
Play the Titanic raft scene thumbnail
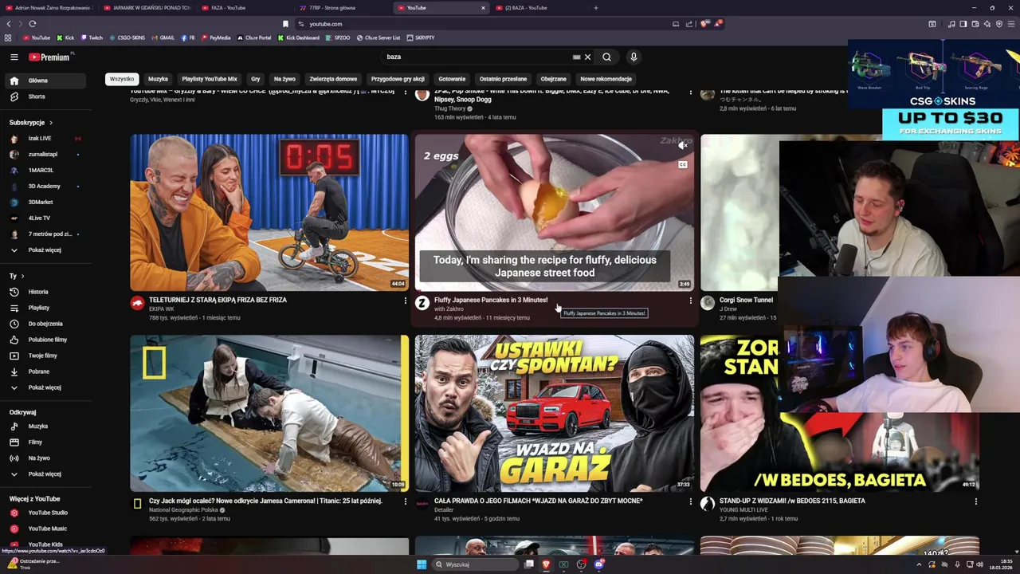(269, 413)
